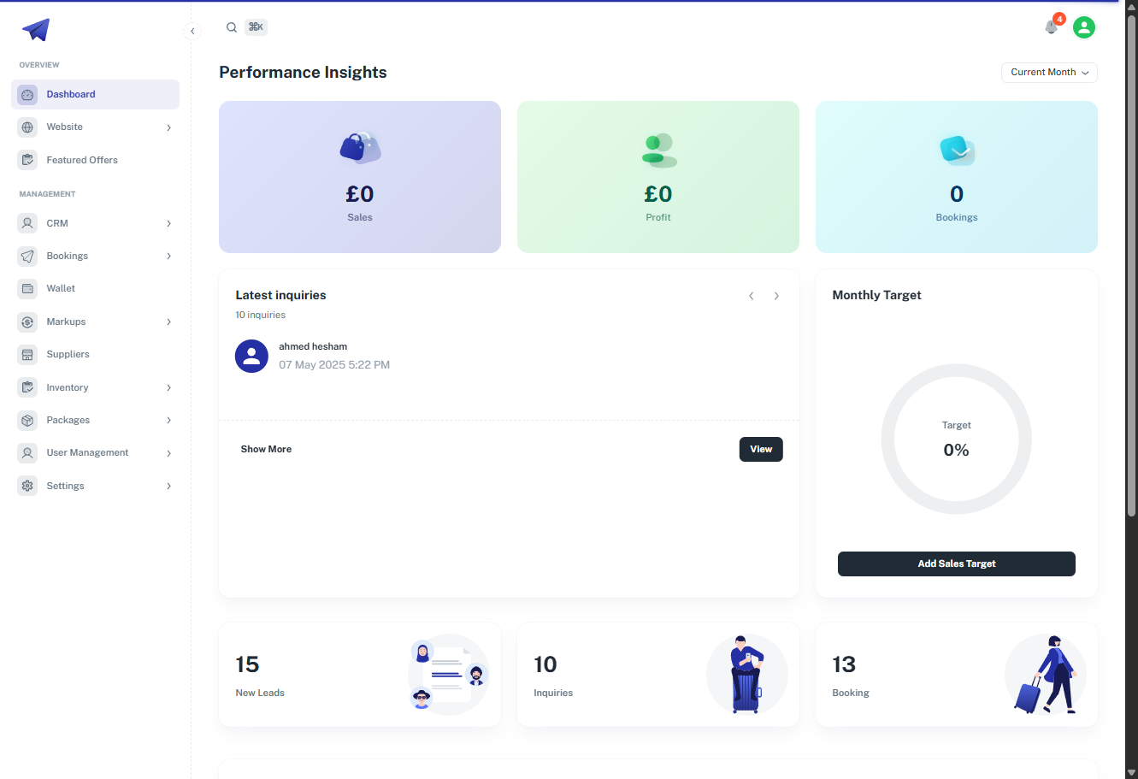Click the traveler with suitcase illustration
This screenshot has height=779, width=1138.
click(1046, 675)
